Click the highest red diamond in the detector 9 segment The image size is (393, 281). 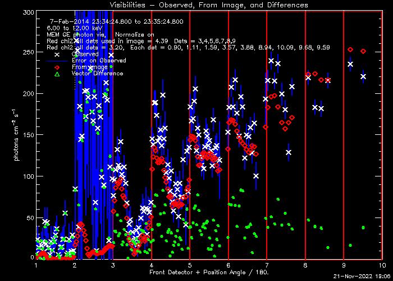point(350,49)
